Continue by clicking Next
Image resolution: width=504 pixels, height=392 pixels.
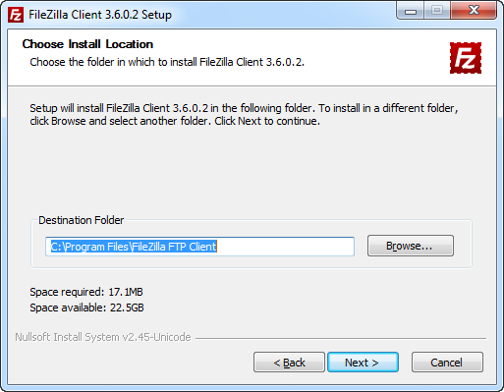[x=363, y=363]
